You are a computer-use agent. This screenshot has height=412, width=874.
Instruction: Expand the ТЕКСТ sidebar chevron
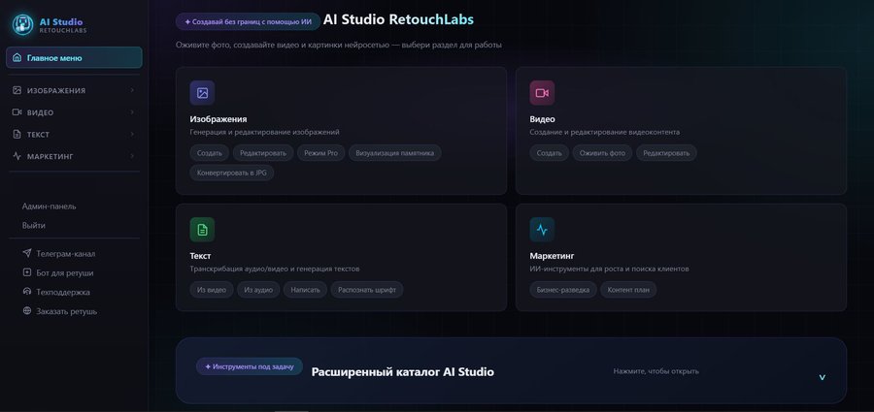click(132, 134)
